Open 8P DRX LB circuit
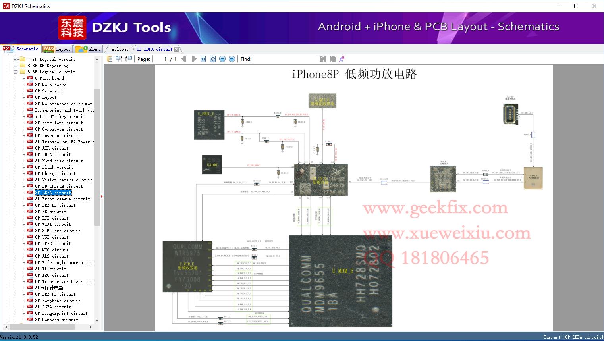This screenshot has height=341, width=604. 55,205
